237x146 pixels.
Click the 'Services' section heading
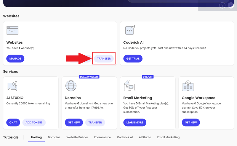coord(10,71)
